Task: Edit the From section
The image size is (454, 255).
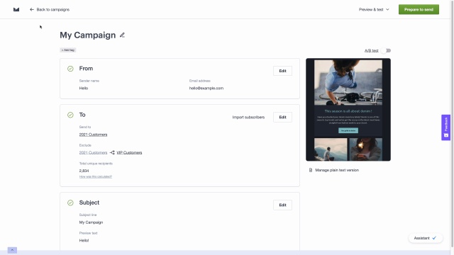Action: [x=282, y=71]
